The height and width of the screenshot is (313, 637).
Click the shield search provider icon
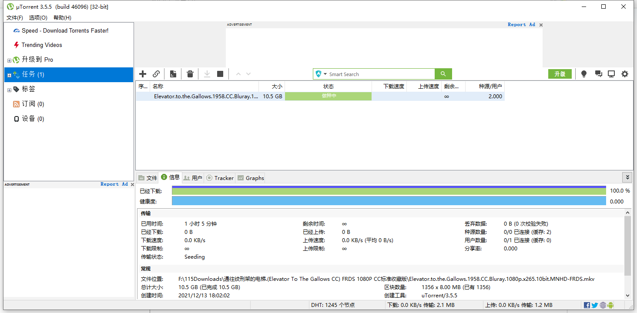click(318, 74)
